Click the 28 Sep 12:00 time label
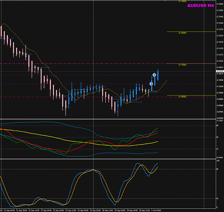 point(108,211)
